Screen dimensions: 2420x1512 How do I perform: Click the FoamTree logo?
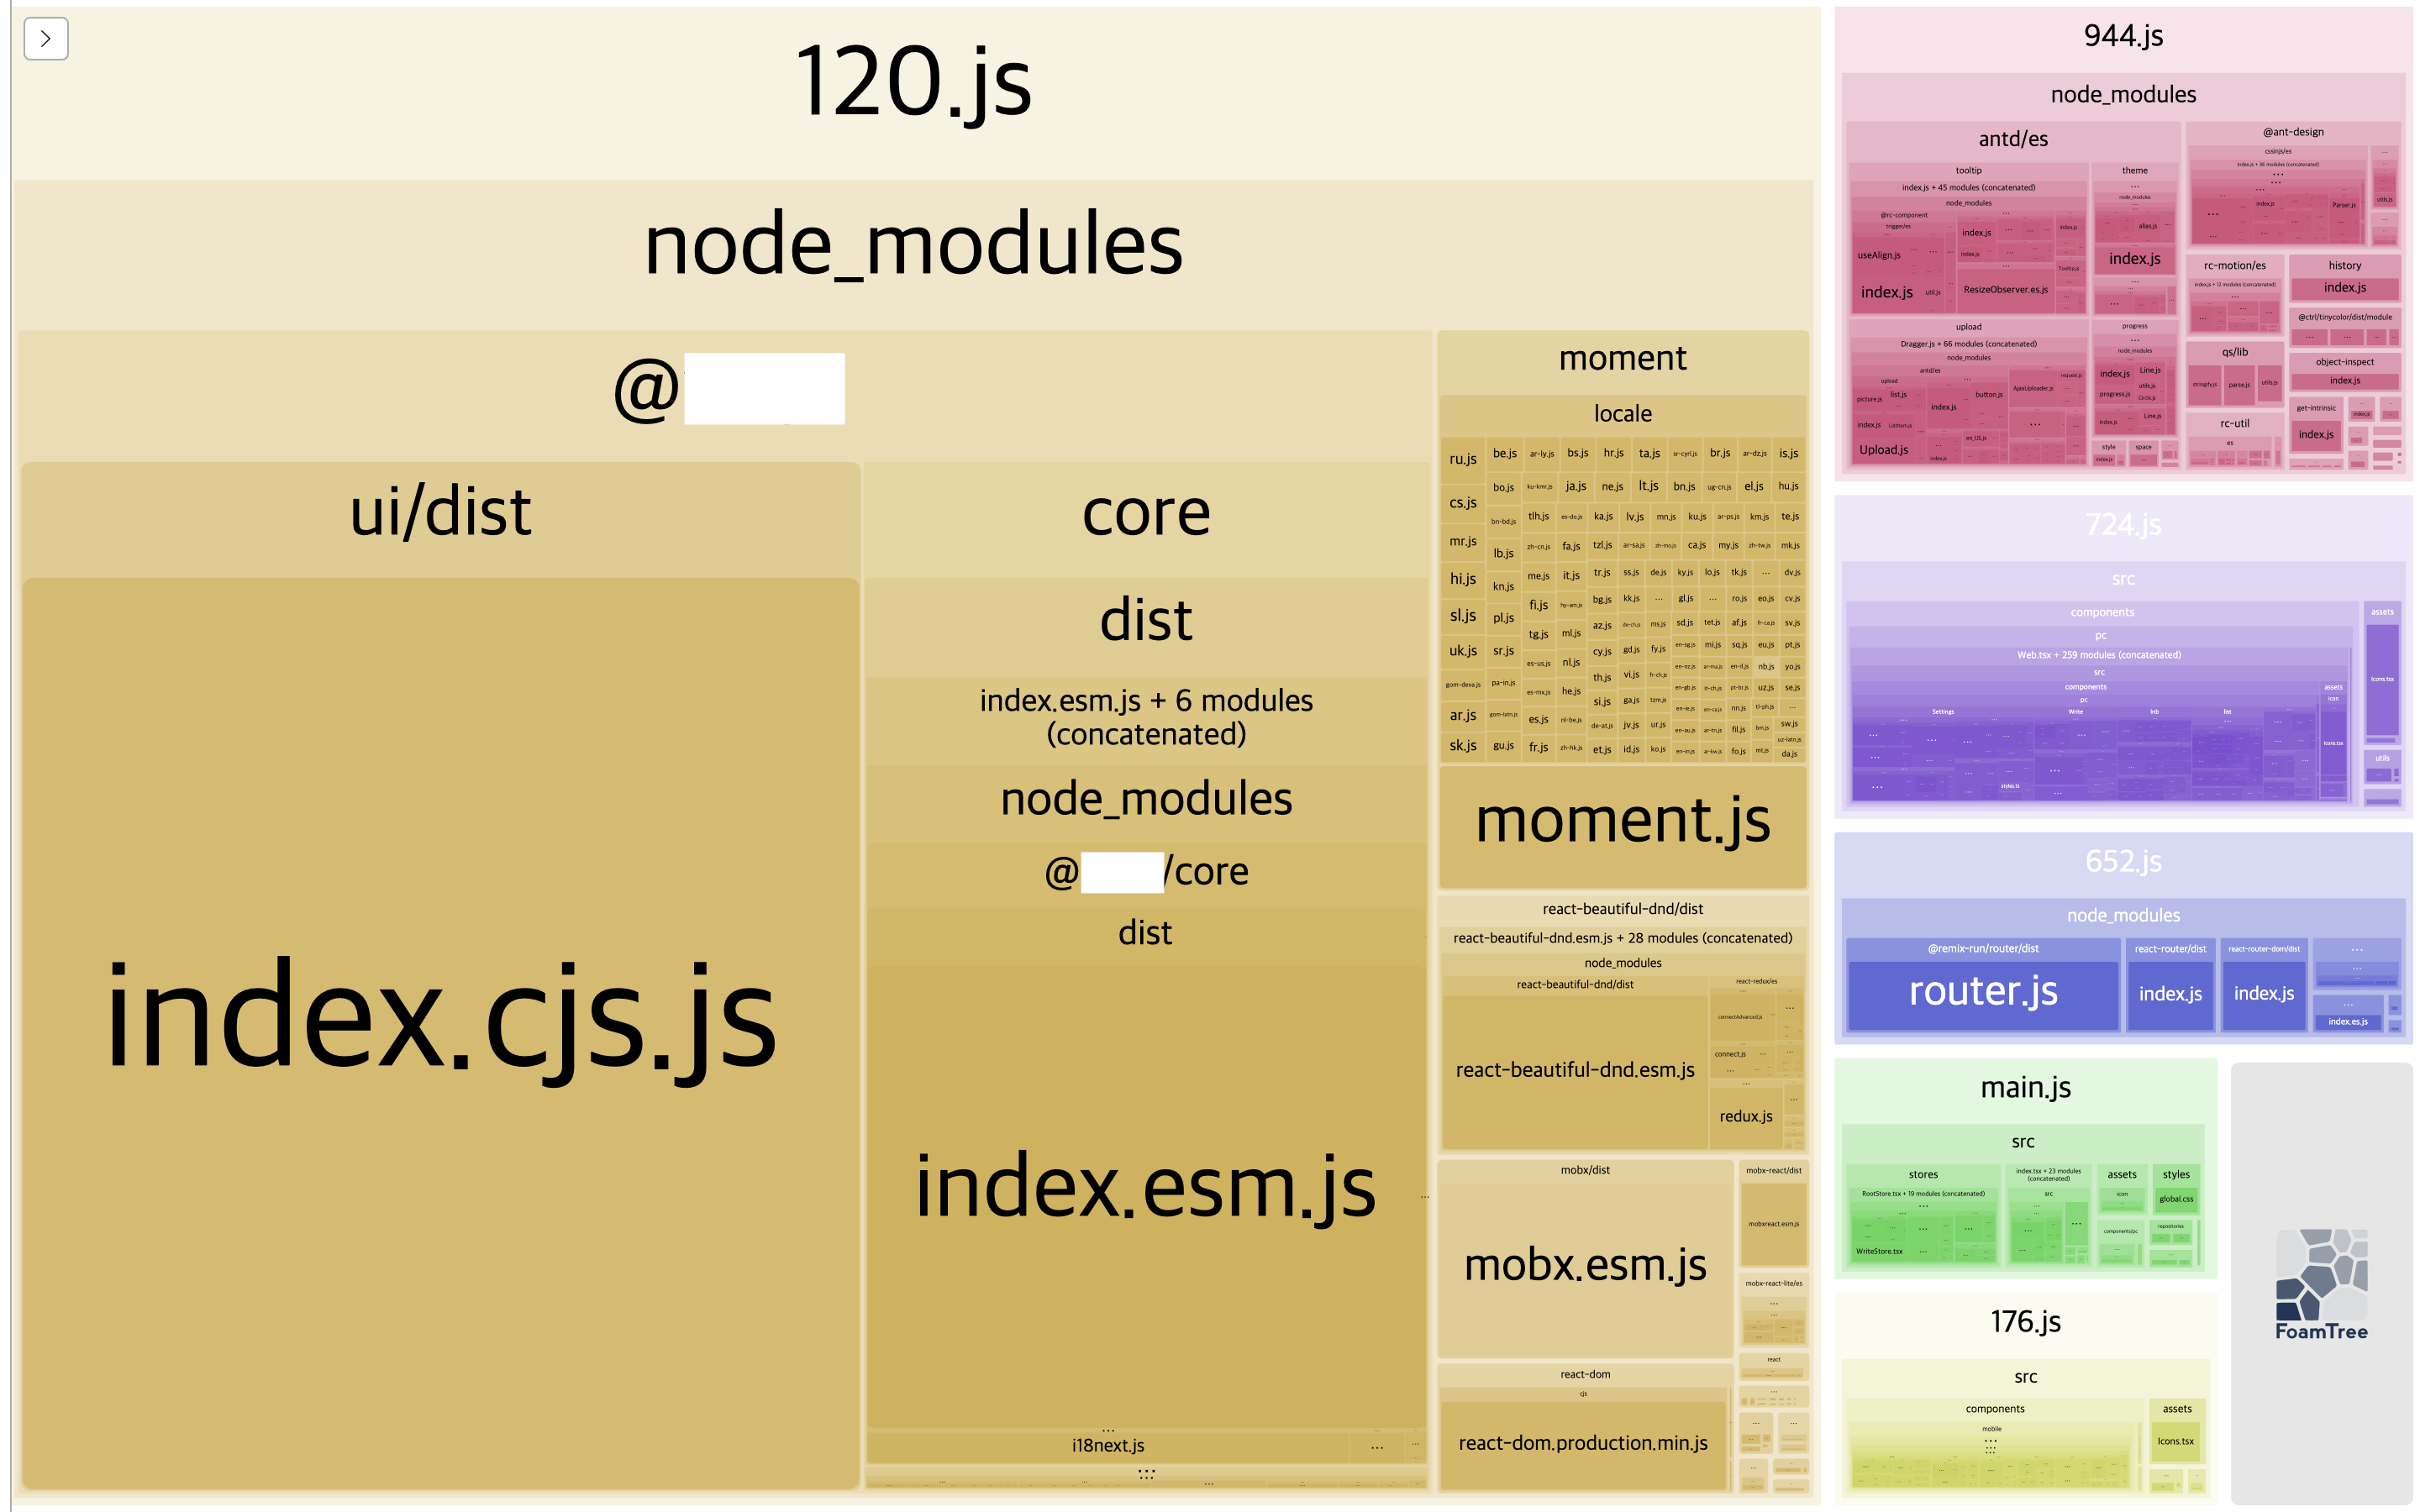tap(2321, 1285)
